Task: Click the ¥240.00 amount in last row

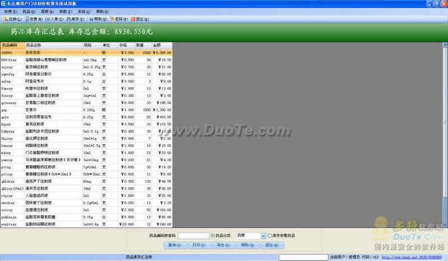Action: pyautogui.click(x=162, y=224)
